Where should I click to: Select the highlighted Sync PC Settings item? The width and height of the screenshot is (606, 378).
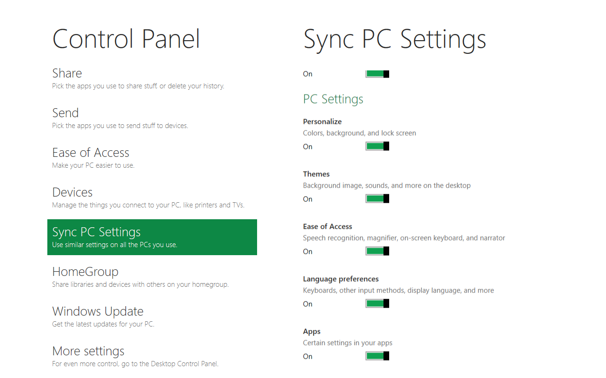152,237
